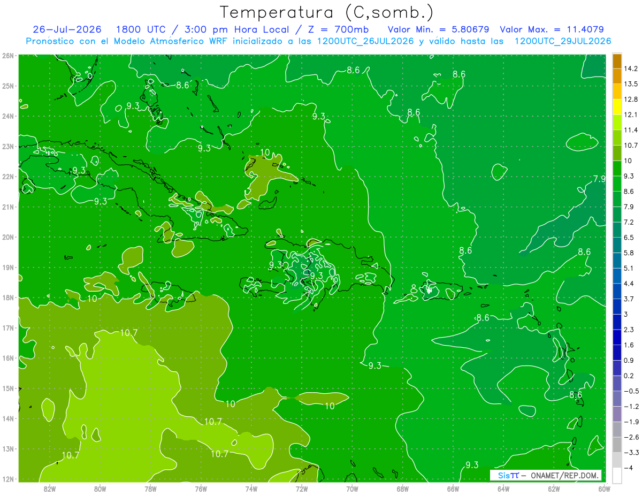Click 'Valor Max. = 11.4079' text
Screen dimensions: 642x496
(552, 29)
